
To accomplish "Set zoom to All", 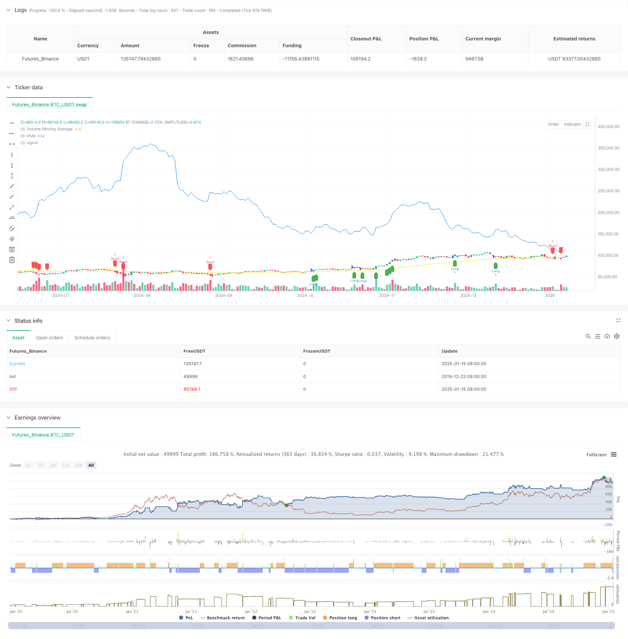I will coord(91,465).
